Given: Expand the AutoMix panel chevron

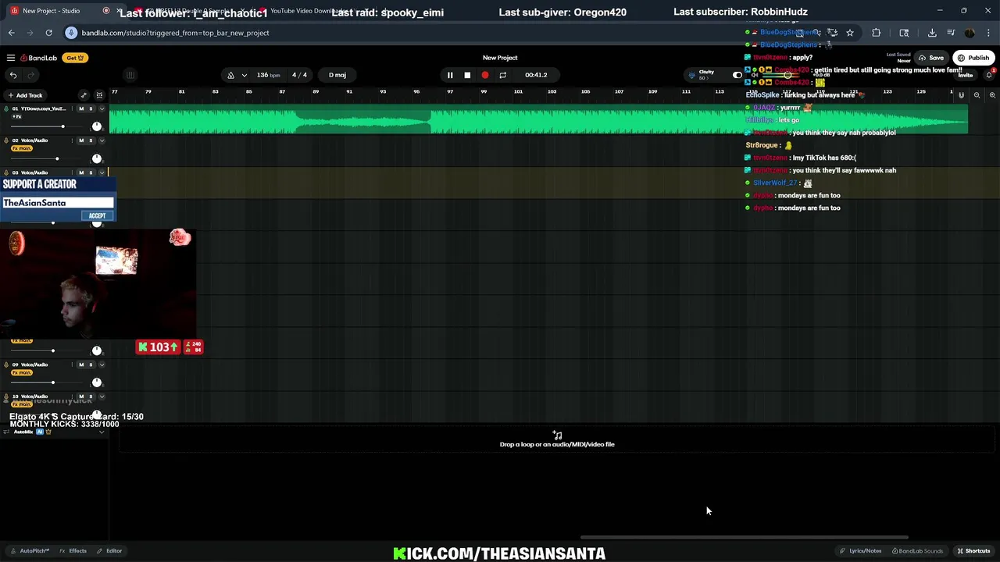Looking at the screenshot, I should 102,432.
